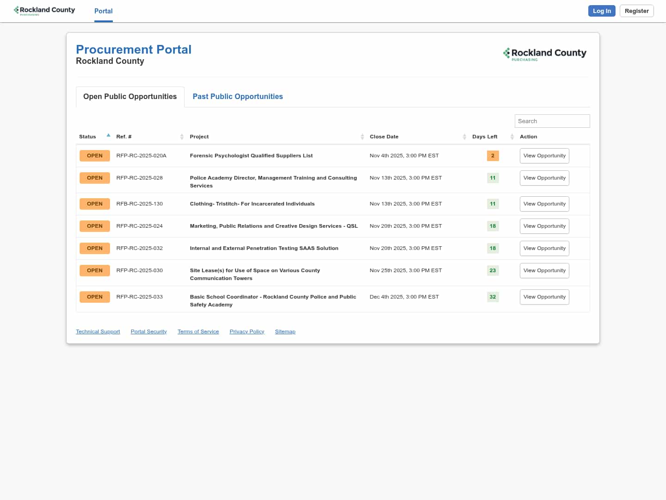Open the Privacy Policy footer link
This screenshot has height=500, width=666.
click(247, 331)
